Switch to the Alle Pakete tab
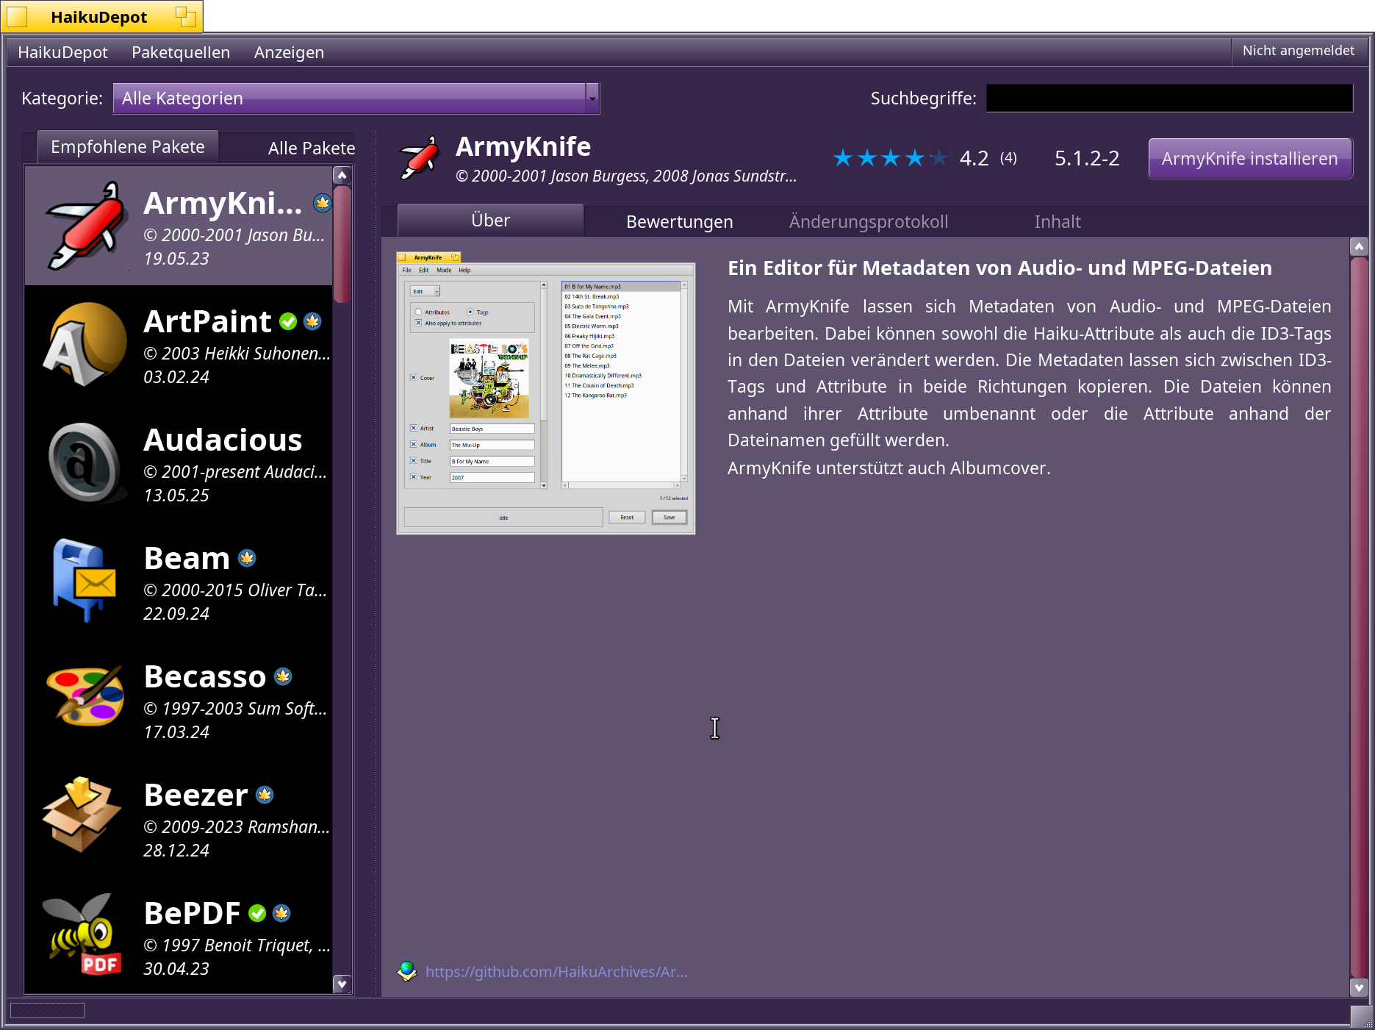This screenshot has height=1030, width=1375. [x=312, y=149]
